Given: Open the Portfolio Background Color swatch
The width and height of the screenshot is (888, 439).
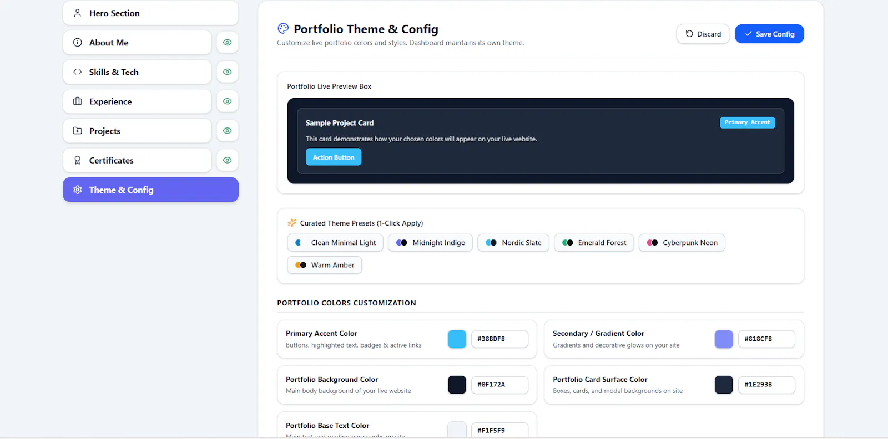Looking at the screenshot, I should click(x=457, y=384).
